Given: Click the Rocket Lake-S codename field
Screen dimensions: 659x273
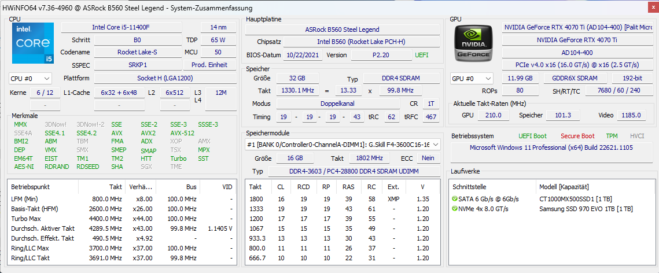Looking at the screenshot, I should [x=138, y=53].
